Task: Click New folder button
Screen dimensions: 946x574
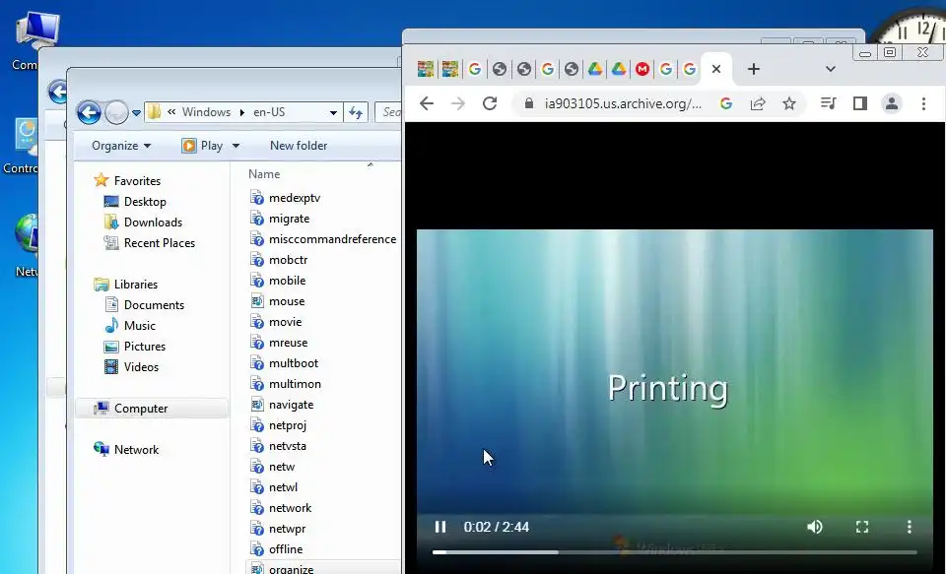Action: pyautogui.click(x=299, y=146)
